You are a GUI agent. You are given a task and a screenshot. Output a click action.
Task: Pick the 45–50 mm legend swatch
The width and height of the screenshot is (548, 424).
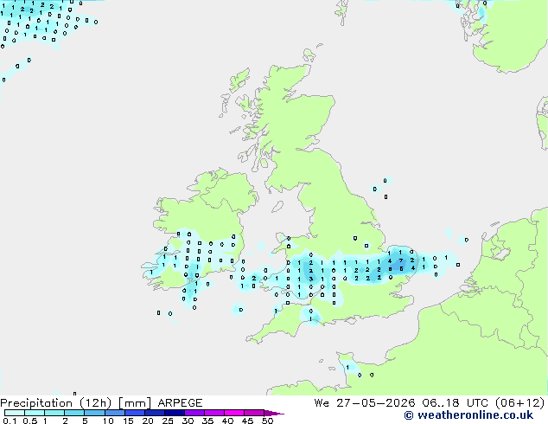[254, 413]
